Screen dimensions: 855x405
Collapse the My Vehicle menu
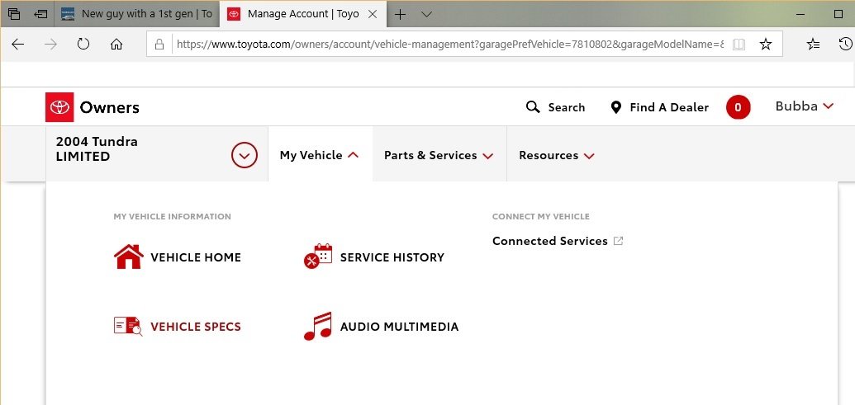click(x=318, y=155)
